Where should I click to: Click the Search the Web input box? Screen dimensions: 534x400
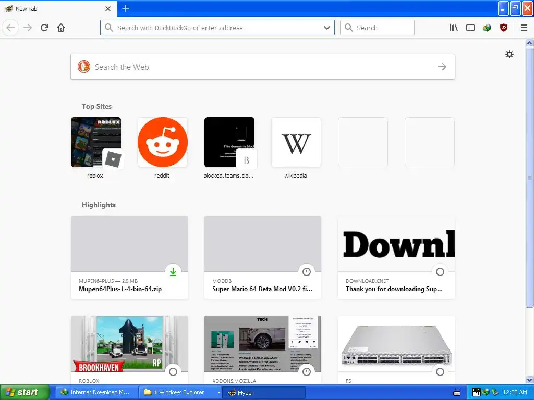(x=263, y=67)
